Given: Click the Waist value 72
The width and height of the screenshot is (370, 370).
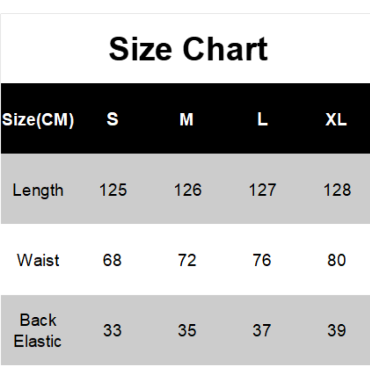Looking at the screenshot, I should (187, 260).
